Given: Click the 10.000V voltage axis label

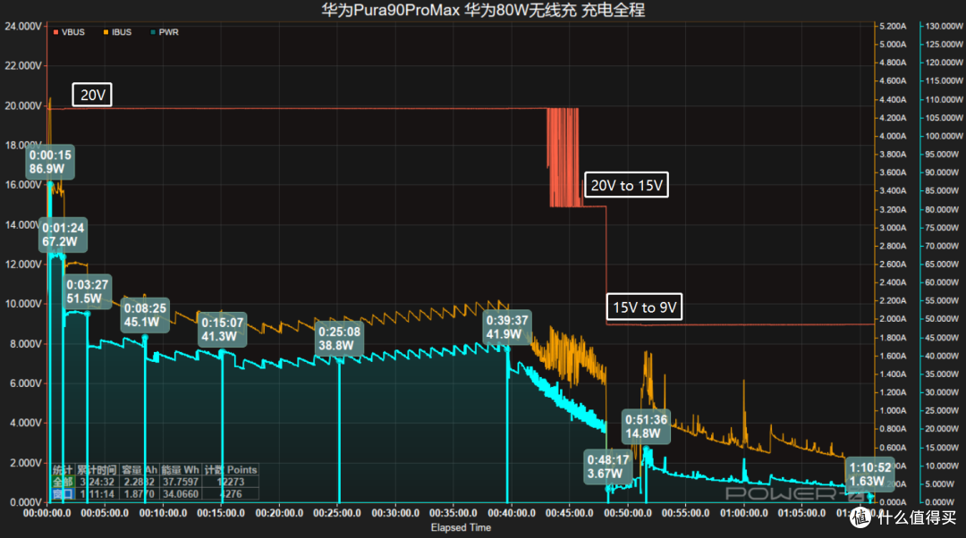Looking at the screenshot, I should click(x=22, y=304).
